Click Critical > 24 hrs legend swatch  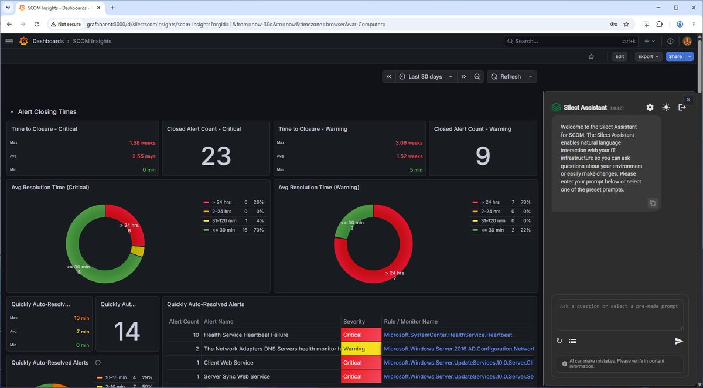pyautogui.click(x=206, y=202)
